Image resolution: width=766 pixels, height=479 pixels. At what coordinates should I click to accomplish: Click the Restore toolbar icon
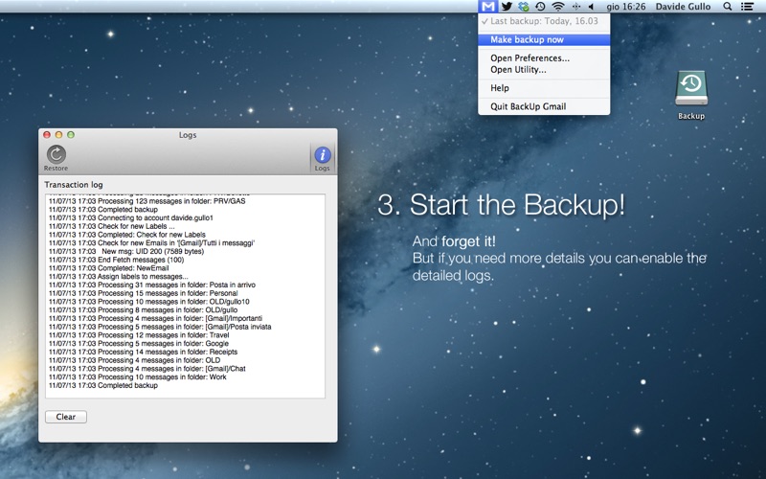click(56, 158)
